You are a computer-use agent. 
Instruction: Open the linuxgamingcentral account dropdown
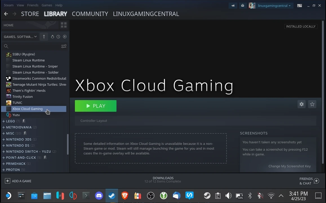[x=274, y=6]
